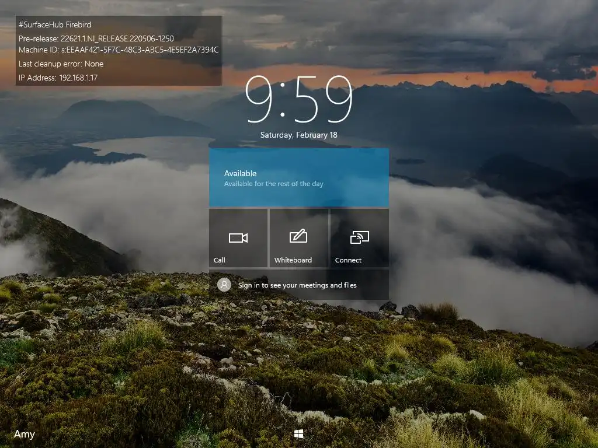Click the Last cleanup error: None line

click(x=61, y=64)
